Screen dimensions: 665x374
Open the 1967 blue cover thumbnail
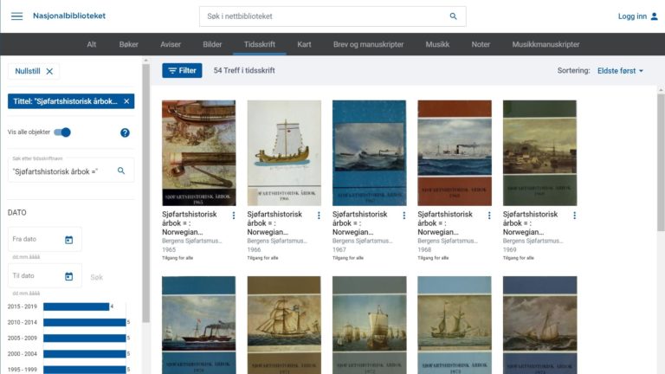(x=370, y=153)
